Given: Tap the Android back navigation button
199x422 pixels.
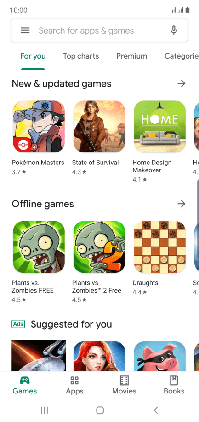Looking at the screenshot, I should point(155,410).
